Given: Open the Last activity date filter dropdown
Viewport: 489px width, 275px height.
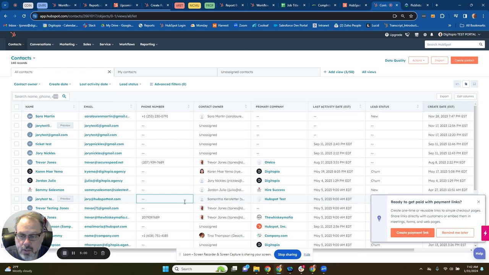Looking at the screenshot, I should coord(95,84).
